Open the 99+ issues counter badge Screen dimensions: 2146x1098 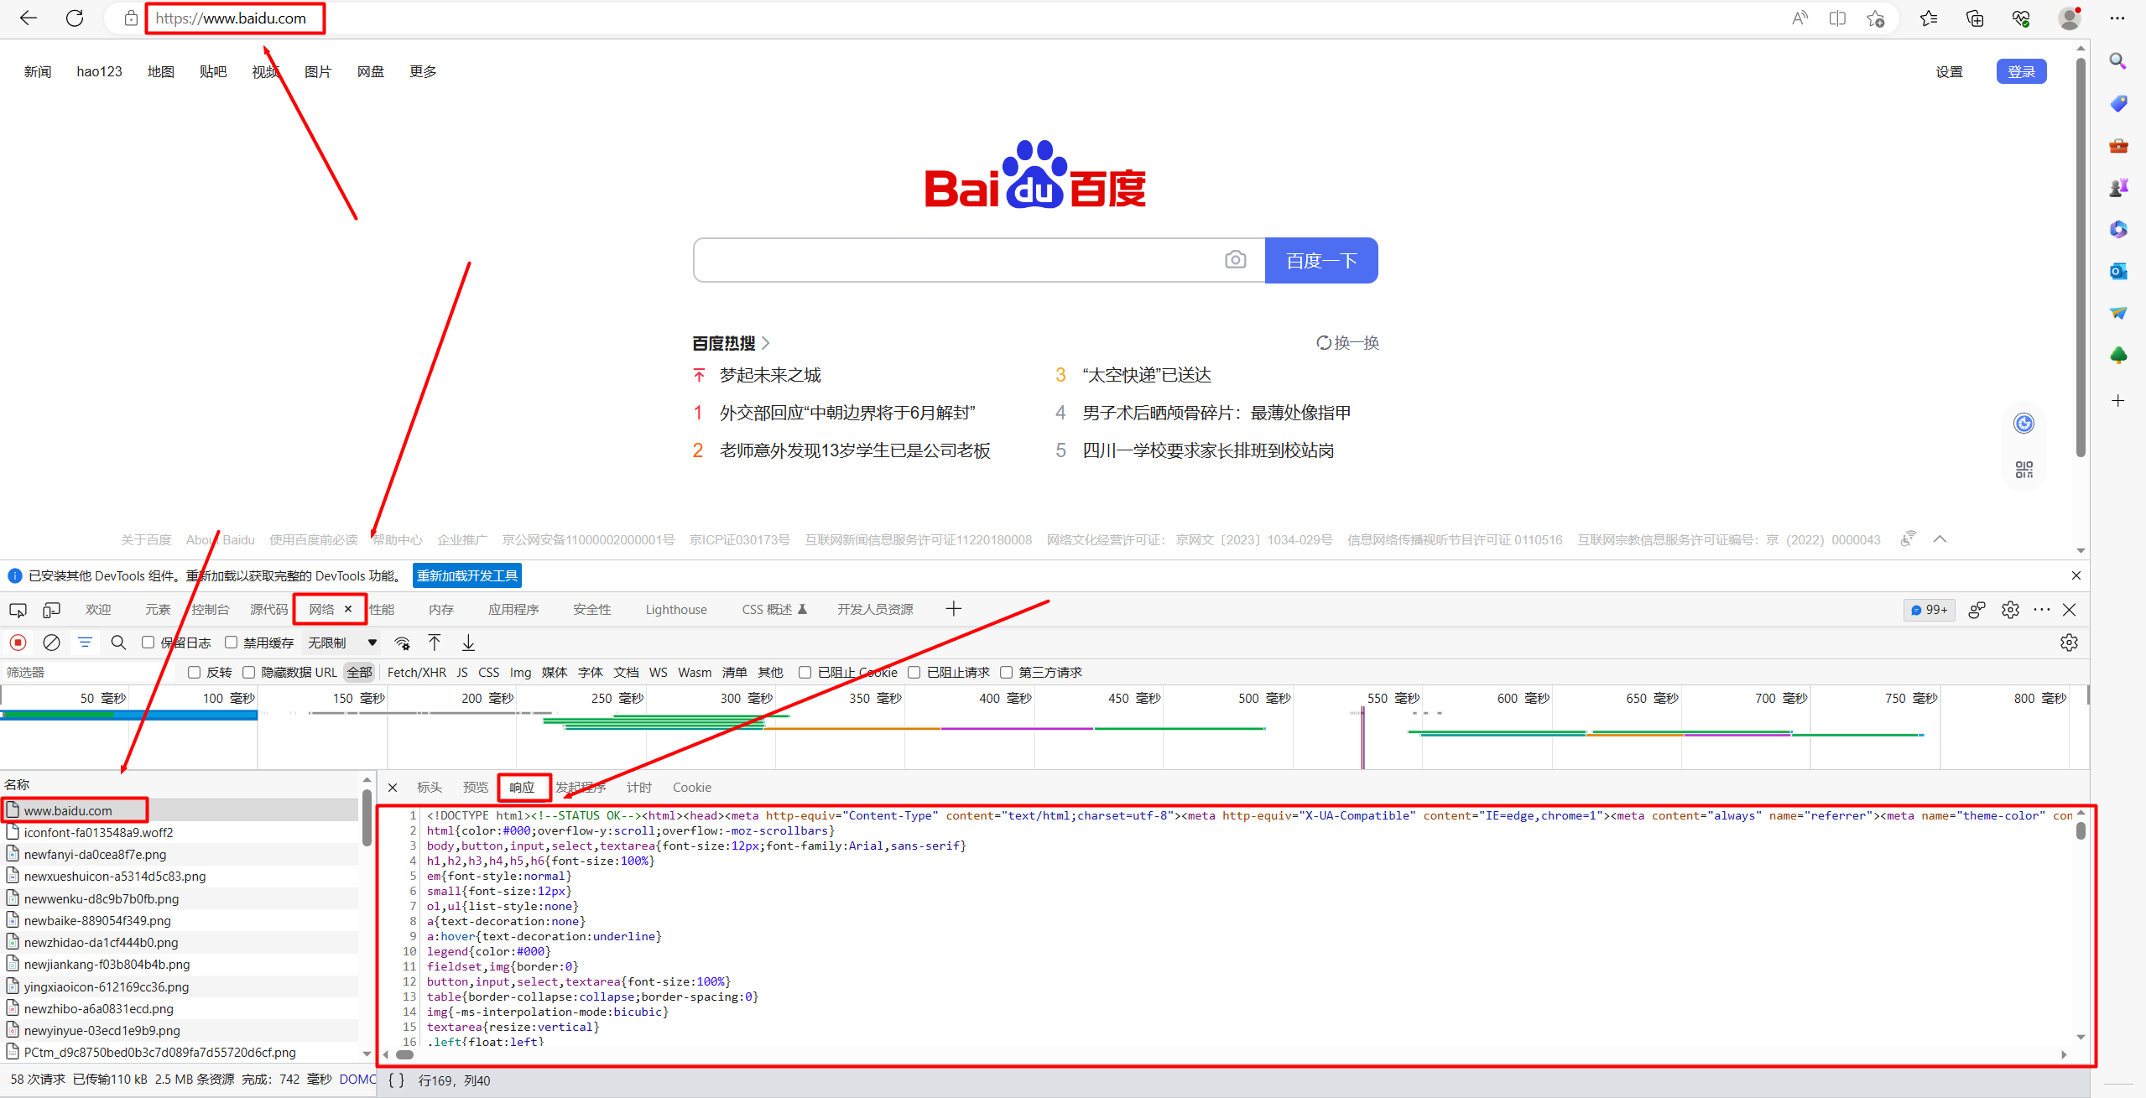(x=1929, y=610)
